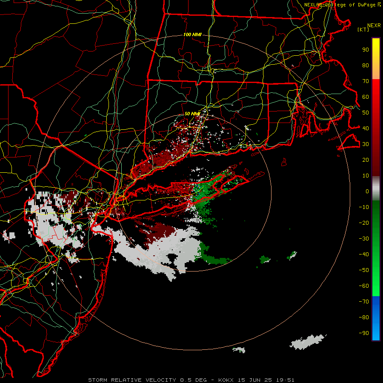Select the -40 scale value
This screenshot has height=383, width=383.
point(364,254)
